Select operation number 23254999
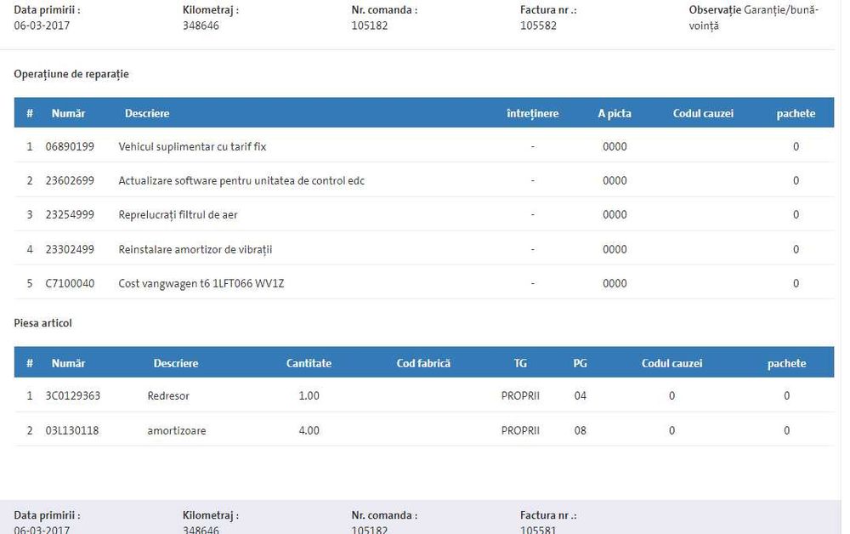850x534 pixels. (70, 214)
